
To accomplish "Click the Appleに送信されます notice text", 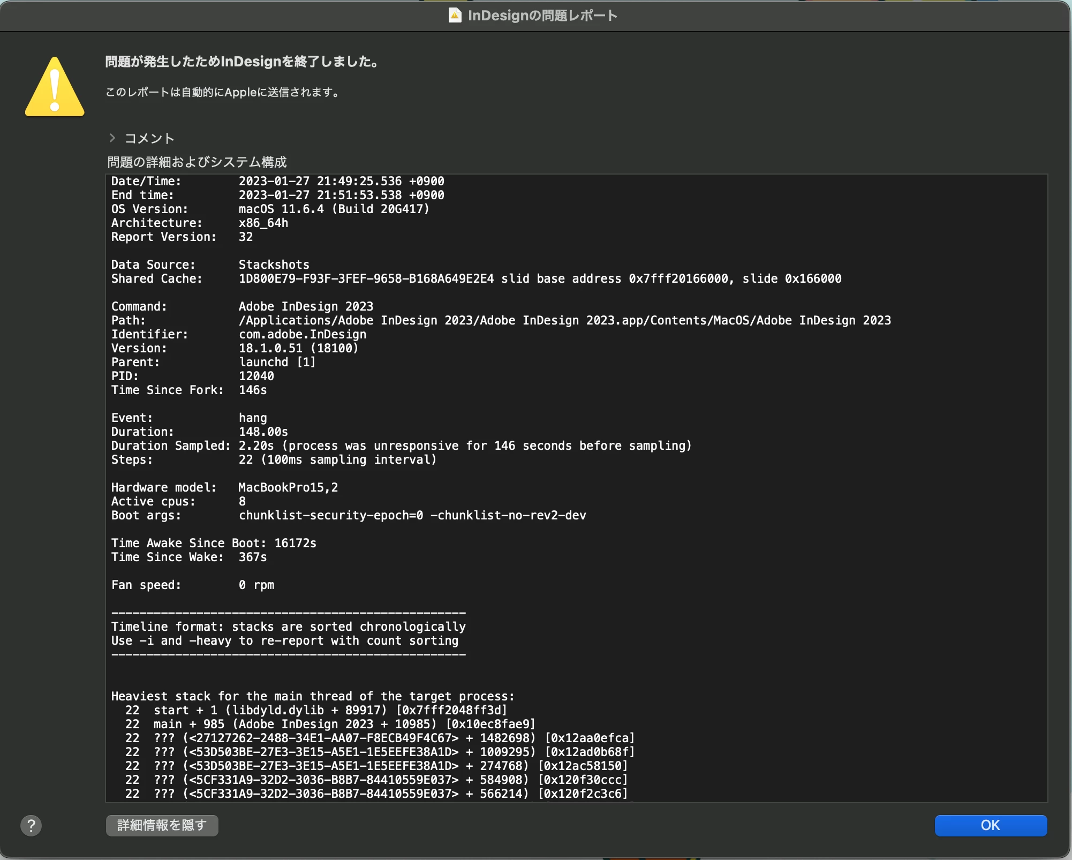I will (x=223, y=92).
